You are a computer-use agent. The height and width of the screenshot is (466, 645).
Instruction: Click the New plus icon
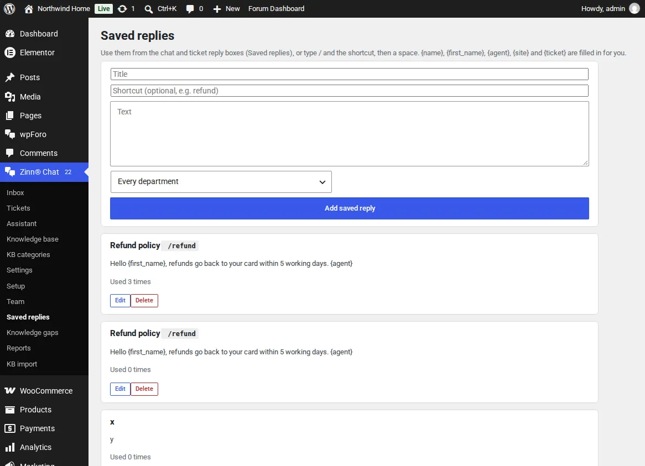coord(217,9)
